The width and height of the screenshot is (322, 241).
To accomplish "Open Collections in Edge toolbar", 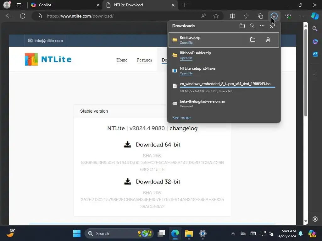I will [260, 16].
